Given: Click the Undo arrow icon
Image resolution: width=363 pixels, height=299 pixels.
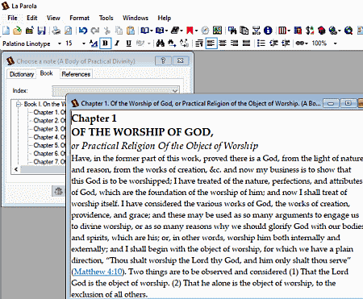Looking at the screenshot, I should click(x=83, y=31).
